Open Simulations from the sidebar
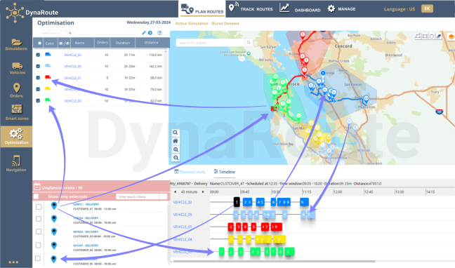This screenshot has width=455, height=268. pyautogui.click(x=16, y=44)
